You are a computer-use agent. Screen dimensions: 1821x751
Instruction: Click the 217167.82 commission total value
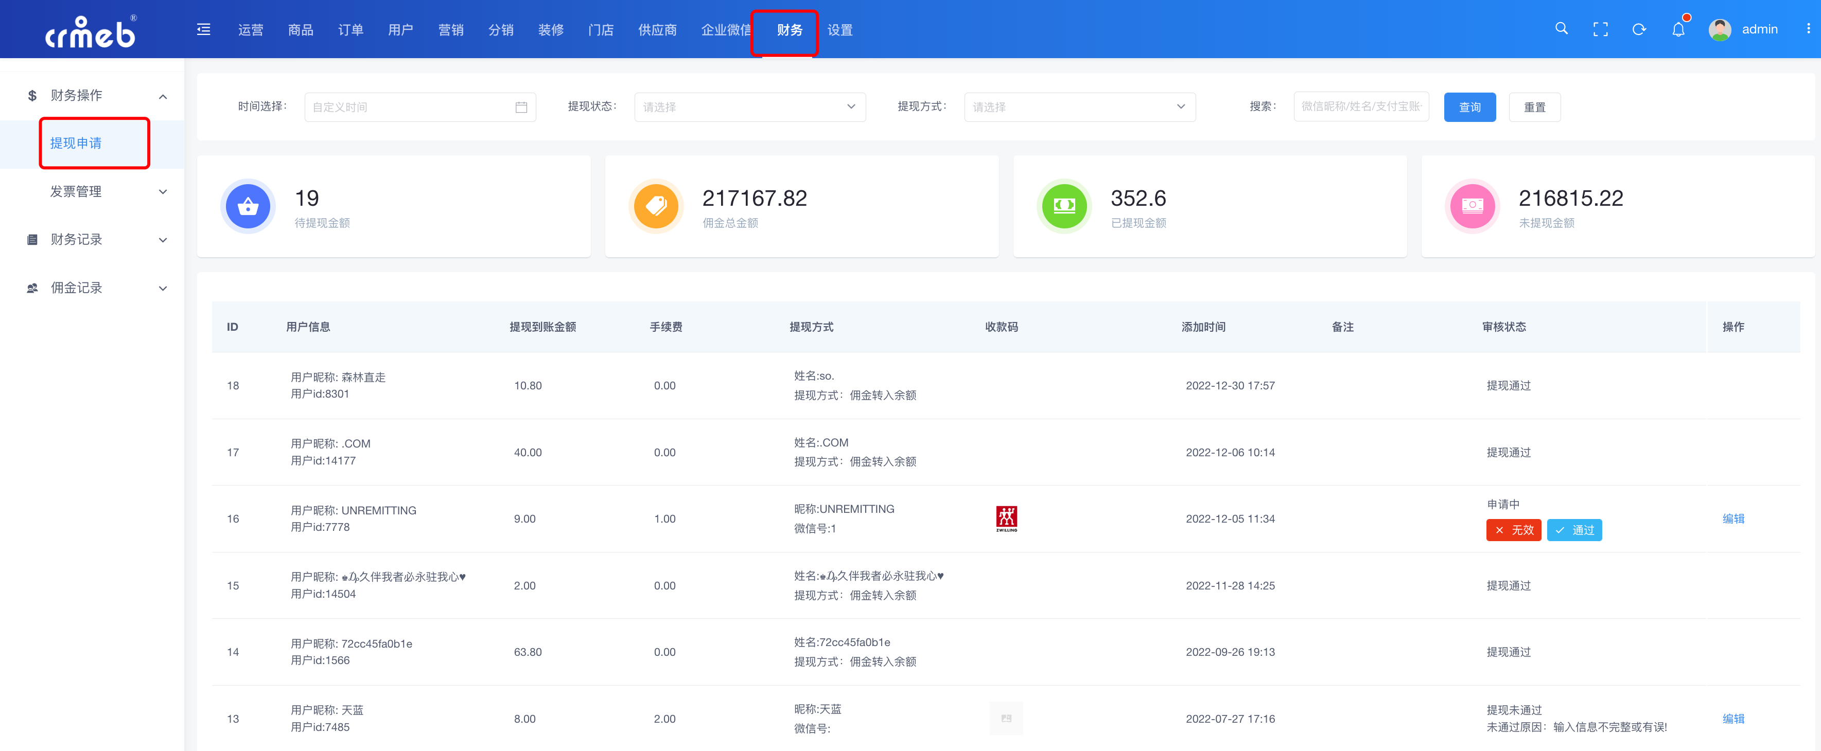[754, 198]
